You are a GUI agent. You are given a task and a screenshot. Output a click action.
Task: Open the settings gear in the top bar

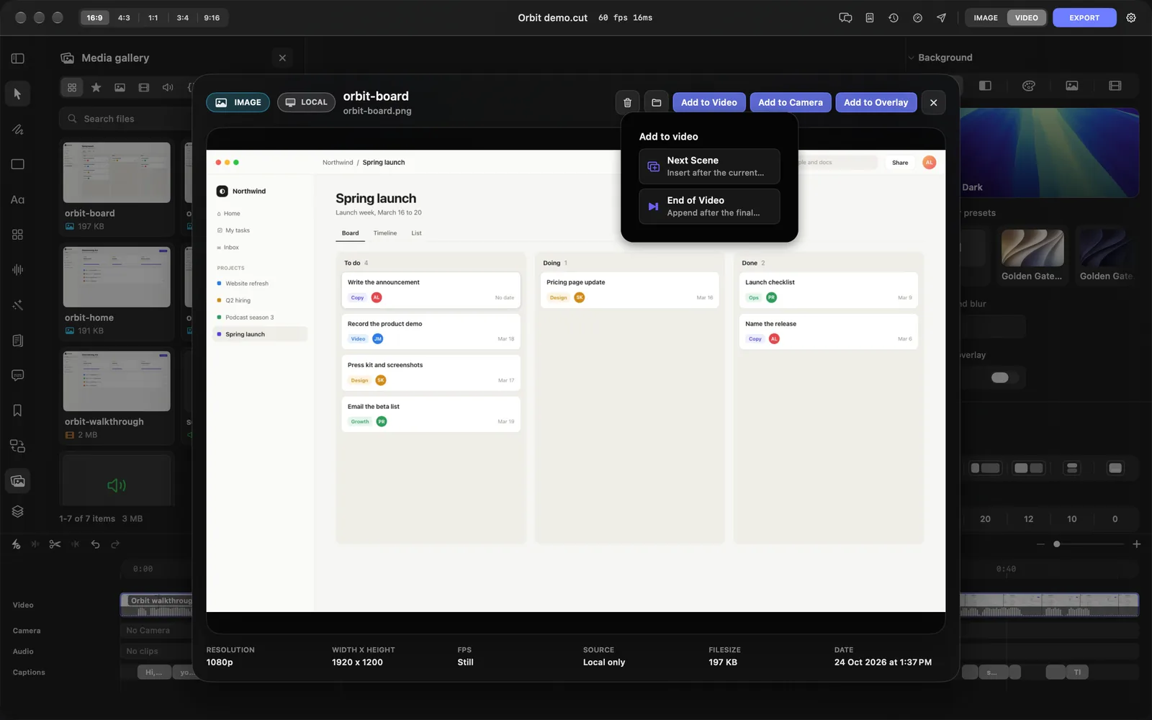pos(1131,18)
